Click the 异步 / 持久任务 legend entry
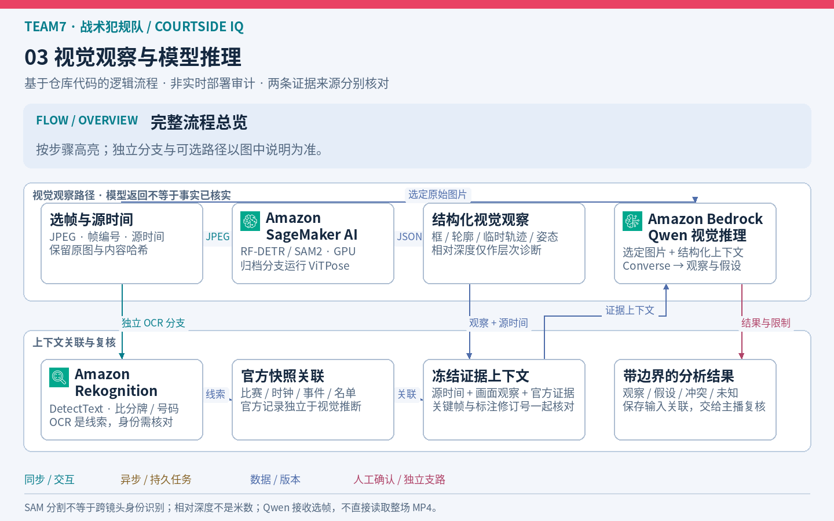 tap(156, 479)
